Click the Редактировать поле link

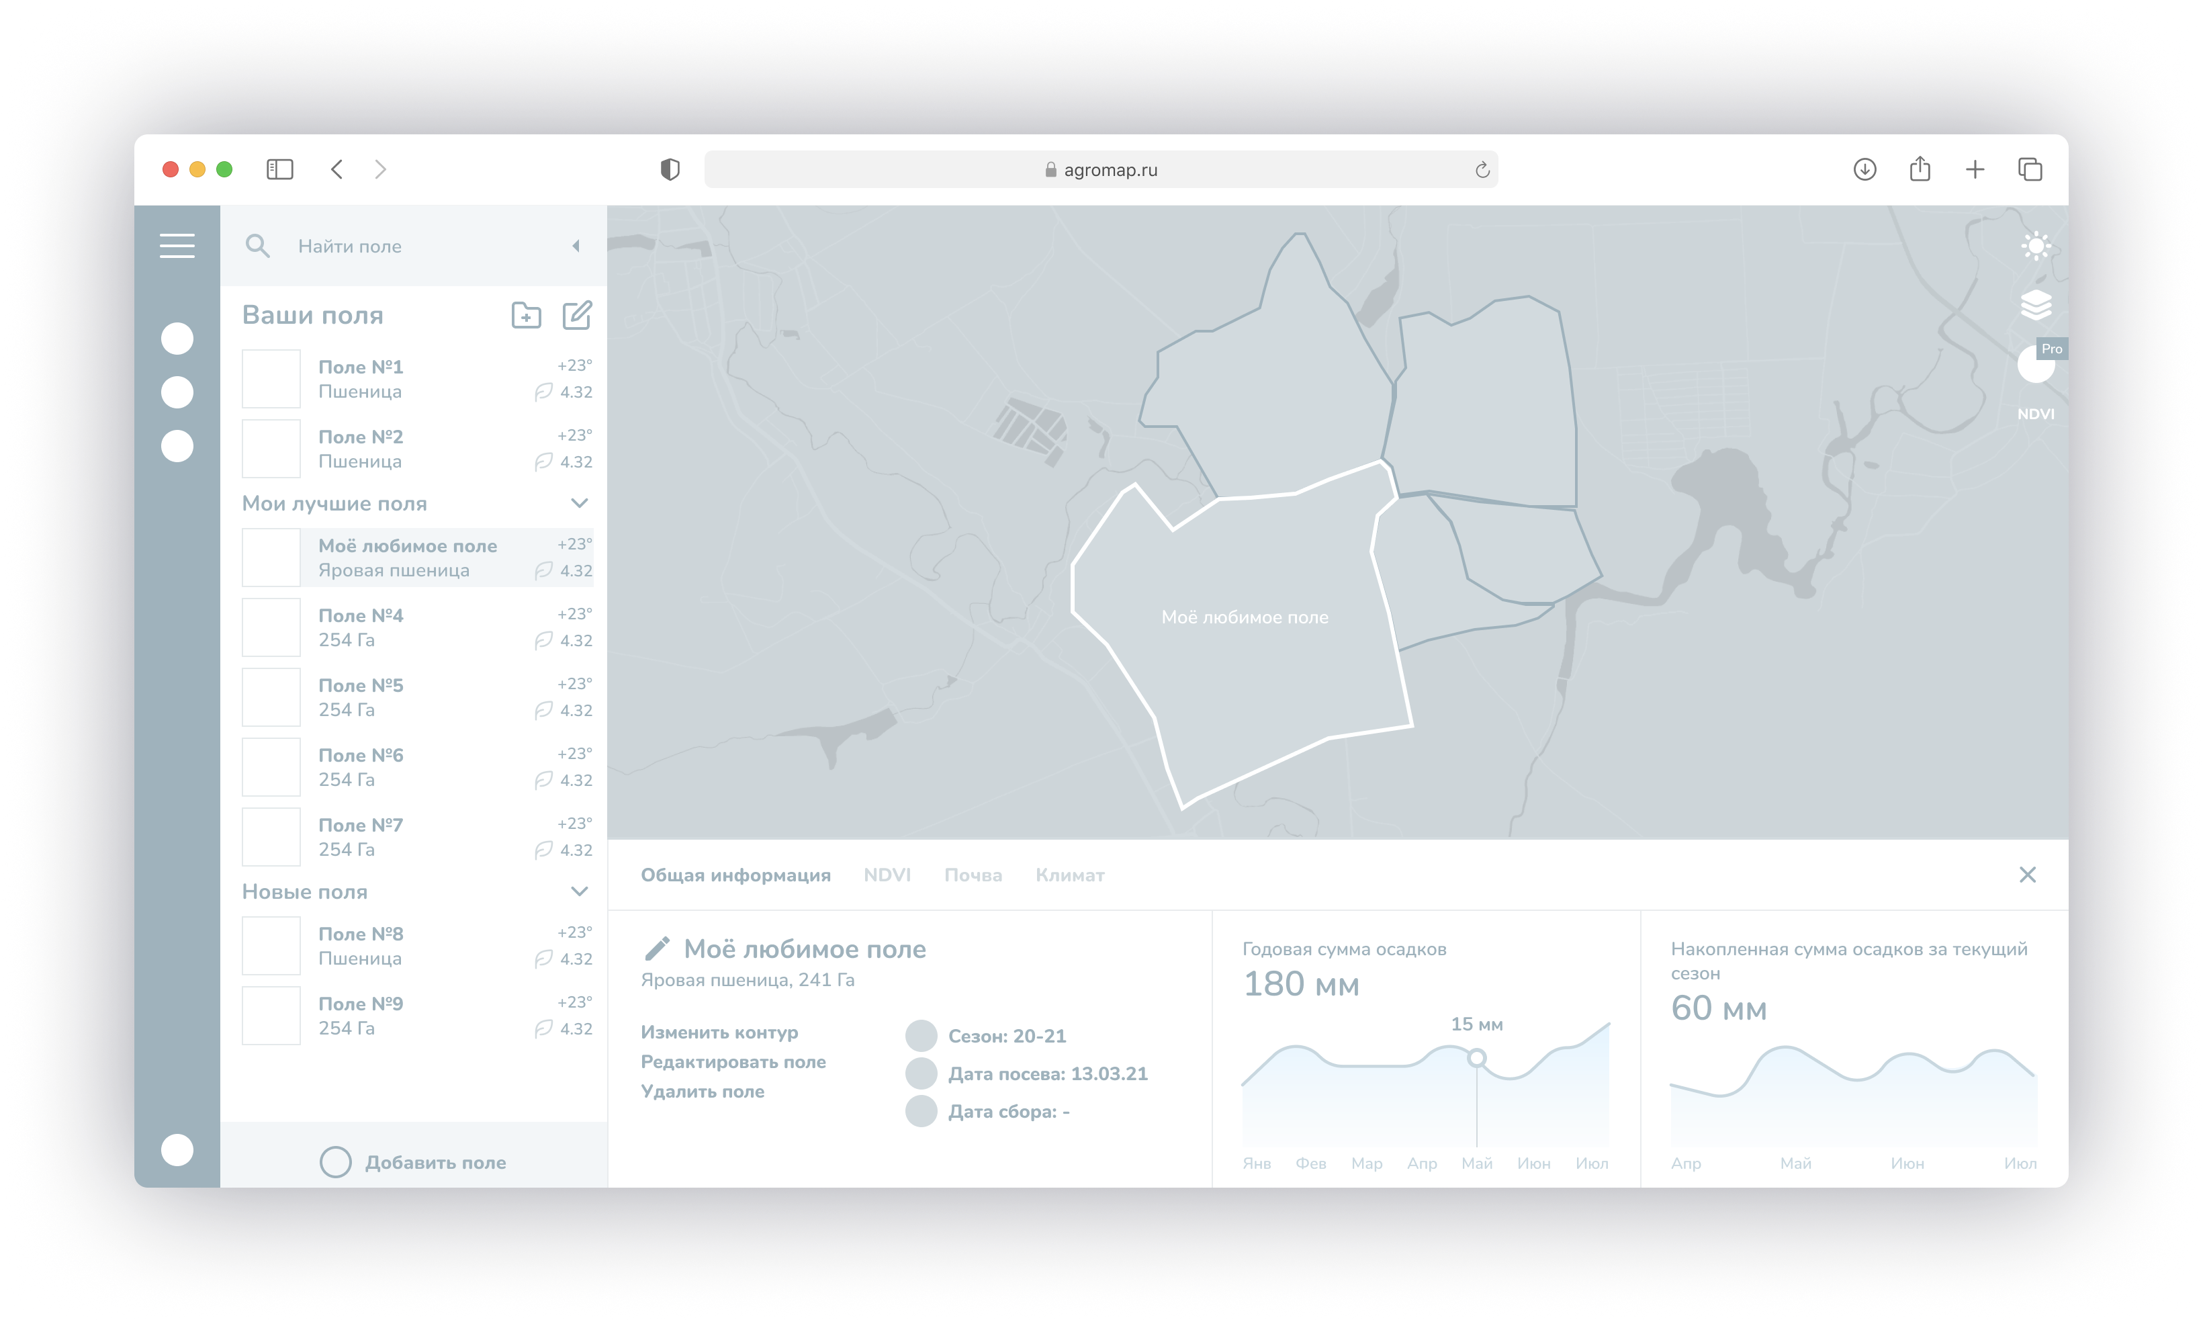733,1062
